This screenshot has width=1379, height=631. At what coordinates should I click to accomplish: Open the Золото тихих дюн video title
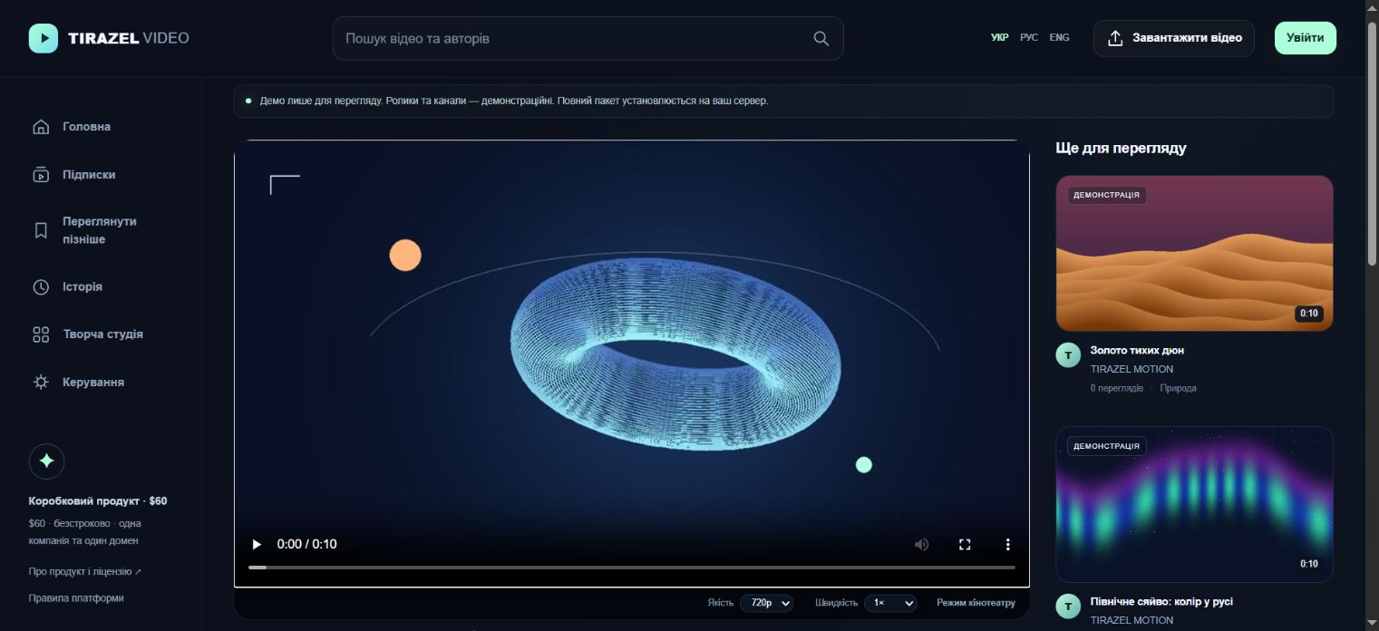tap(1137, 350)
